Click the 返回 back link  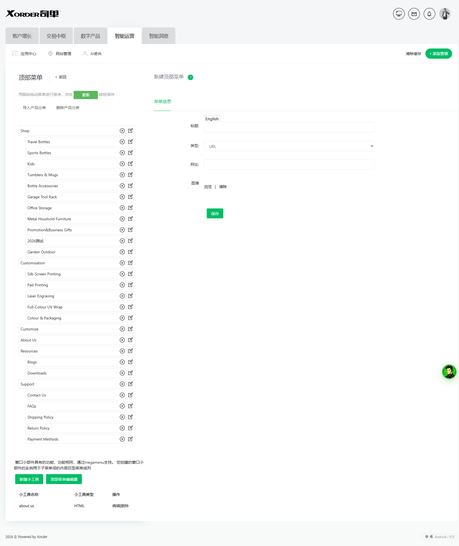61,77
